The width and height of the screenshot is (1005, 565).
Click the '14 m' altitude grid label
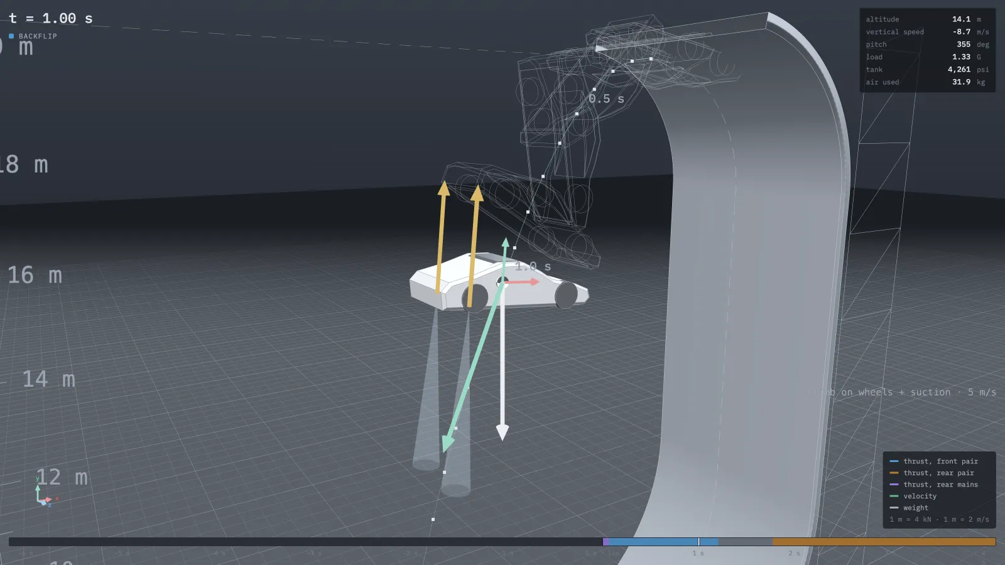tap(49, 379)
